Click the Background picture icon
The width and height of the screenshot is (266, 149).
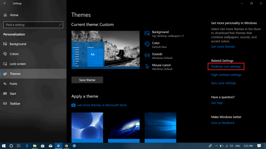[x=147, y=33]
